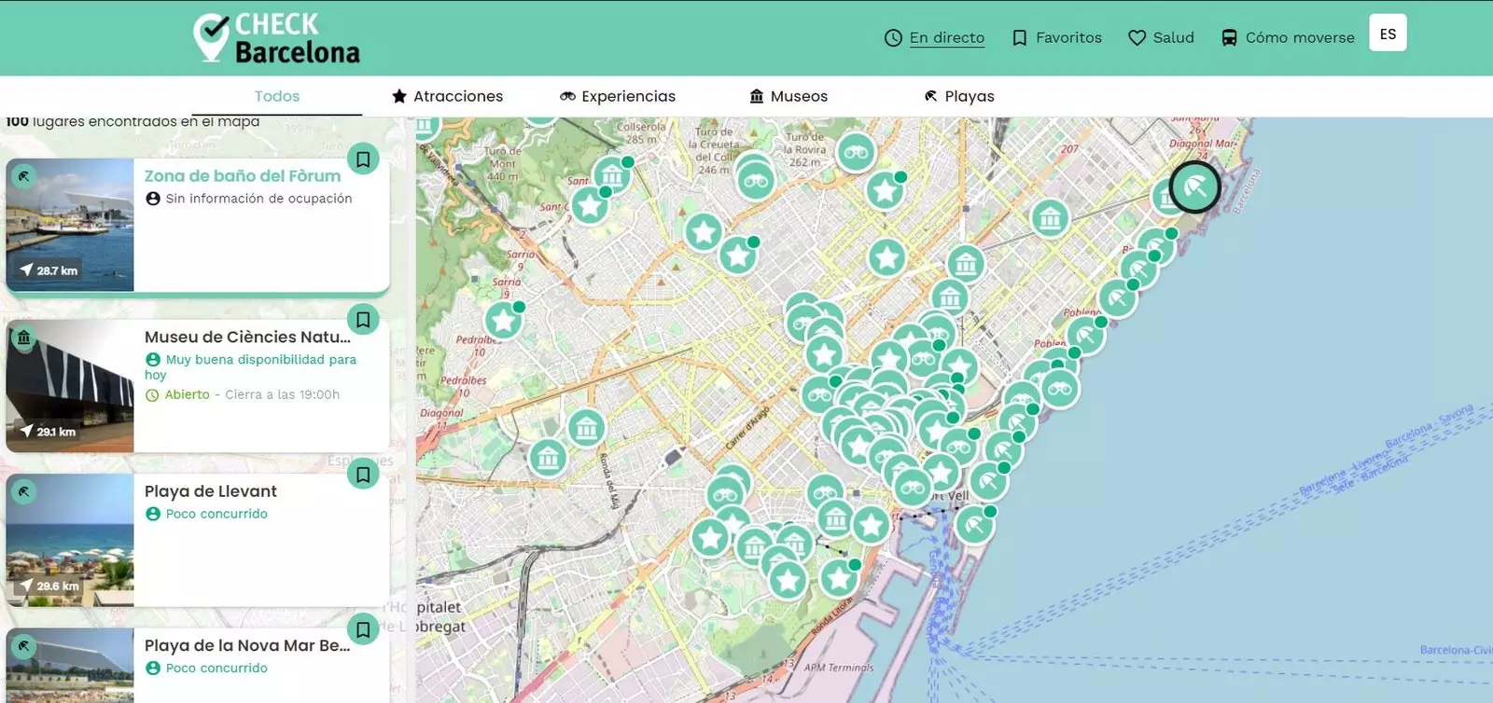Bookmark Zona de baño del Fòrum

point(363,159)
